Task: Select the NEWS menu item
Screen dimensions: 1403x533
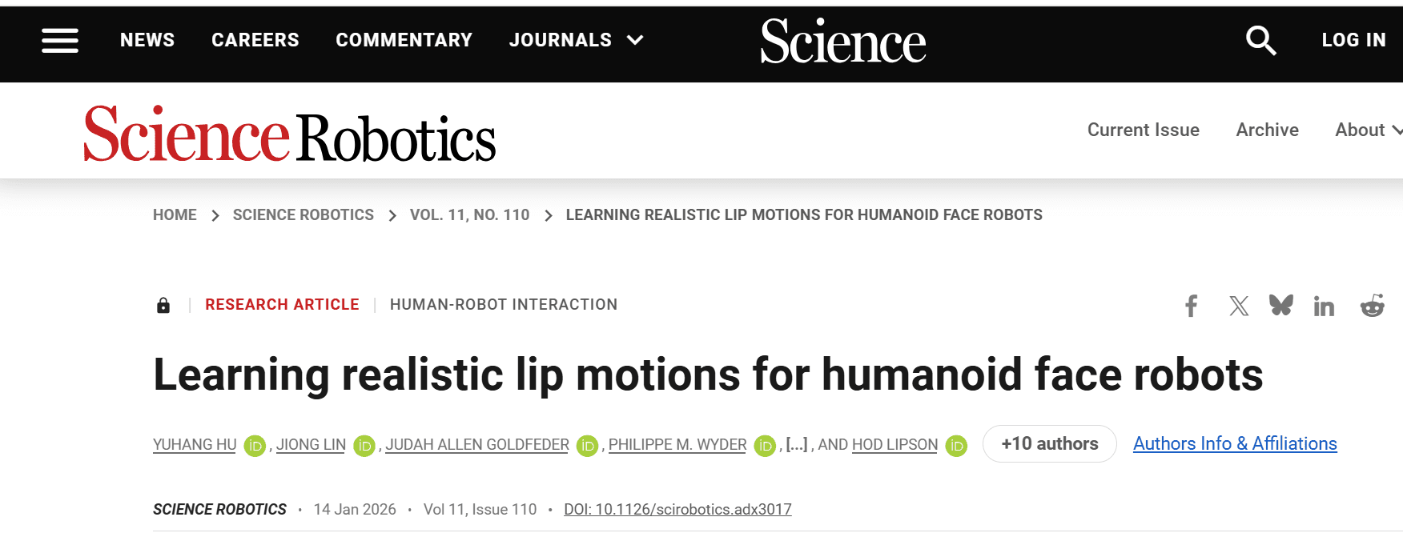Action: 147,39
